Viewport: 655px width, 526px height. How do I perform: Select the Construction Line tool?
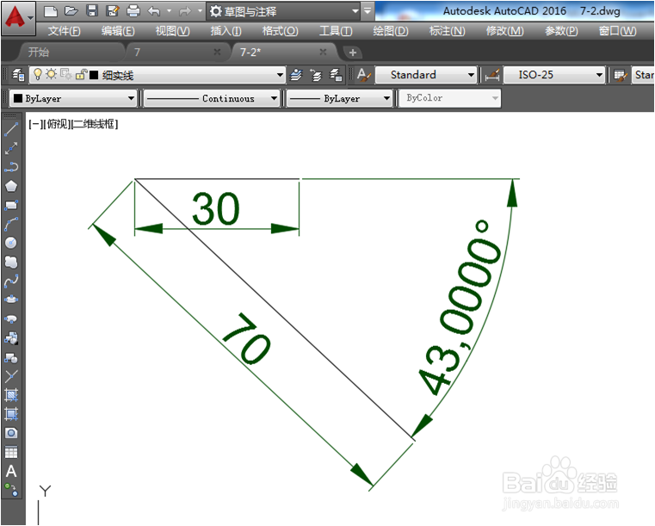point(11,148)
